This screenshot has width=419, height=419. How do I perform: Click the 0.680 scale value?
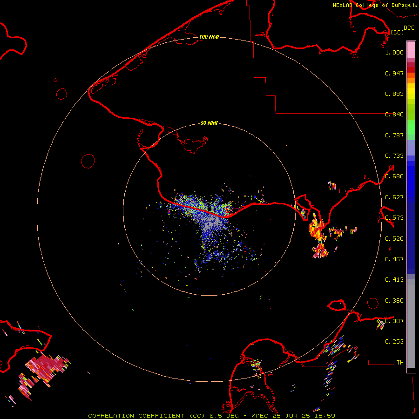tap(394, 176)
